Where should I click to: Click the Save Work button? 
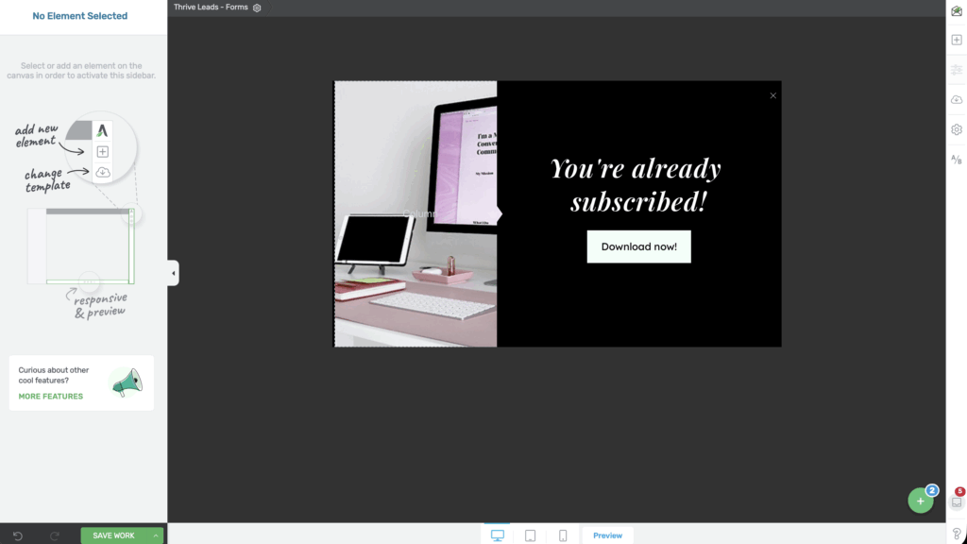point(113,535)
